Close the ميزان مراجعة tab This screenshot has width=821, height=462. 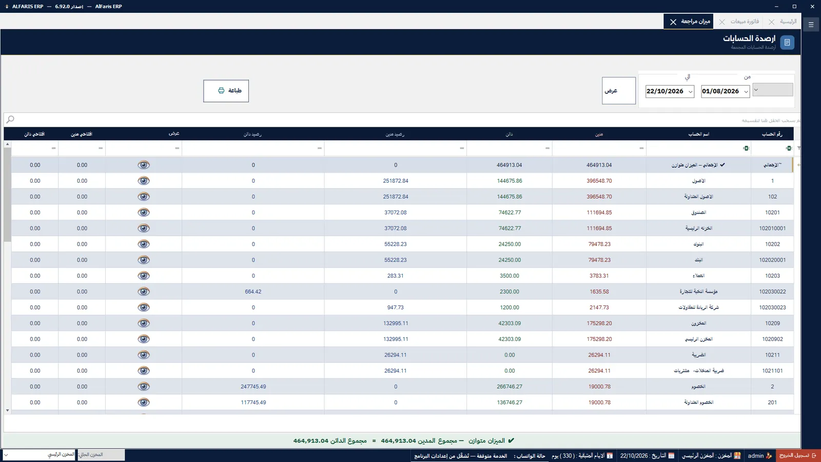(x=673, y=22)
